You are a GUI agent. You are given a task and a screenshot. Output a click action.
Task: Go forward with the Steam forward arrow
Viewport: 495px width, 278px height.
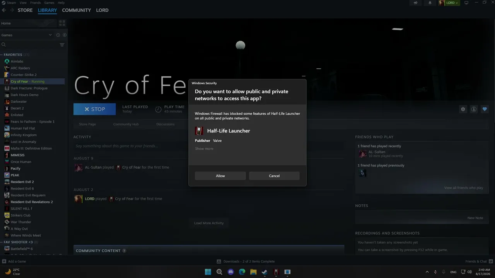tap(12, 10)
